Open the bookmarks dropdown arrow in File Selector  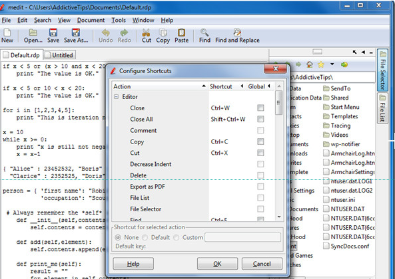click(332, 64)
